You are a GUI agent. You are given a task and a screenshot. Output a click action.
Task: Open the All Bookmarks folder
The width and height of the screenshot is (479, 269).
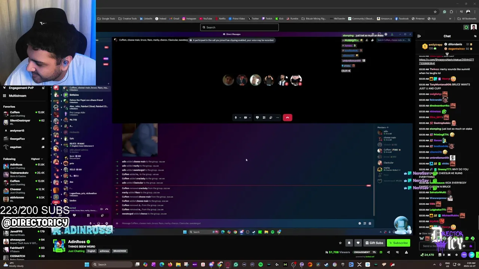click(467, 19)
